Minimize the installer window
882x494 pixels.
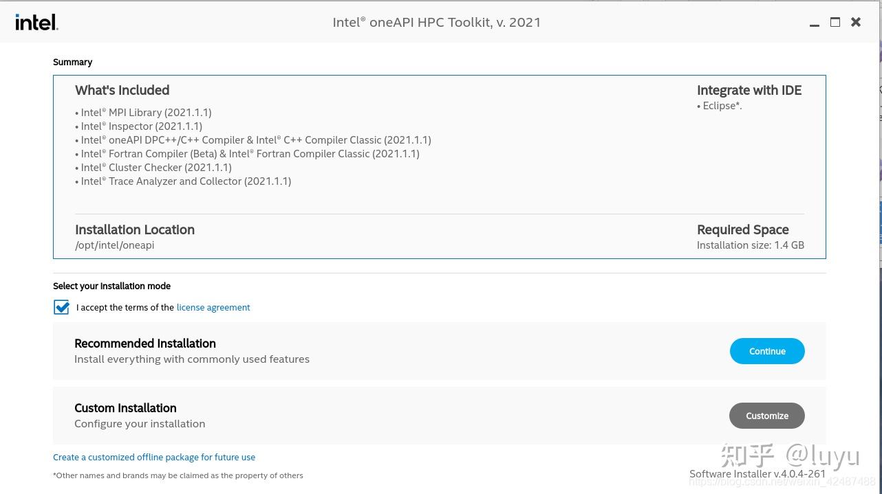click(x=815, y=22)
